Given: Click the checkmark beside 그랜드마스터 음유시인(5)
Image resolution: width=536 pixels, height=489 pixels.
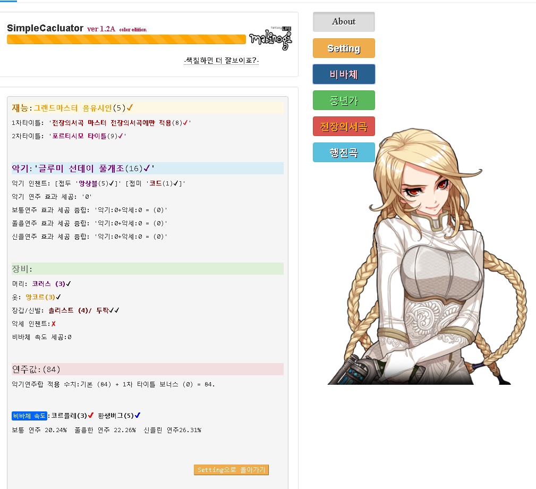Looking at the screenshot, I should tap(130, 108).
